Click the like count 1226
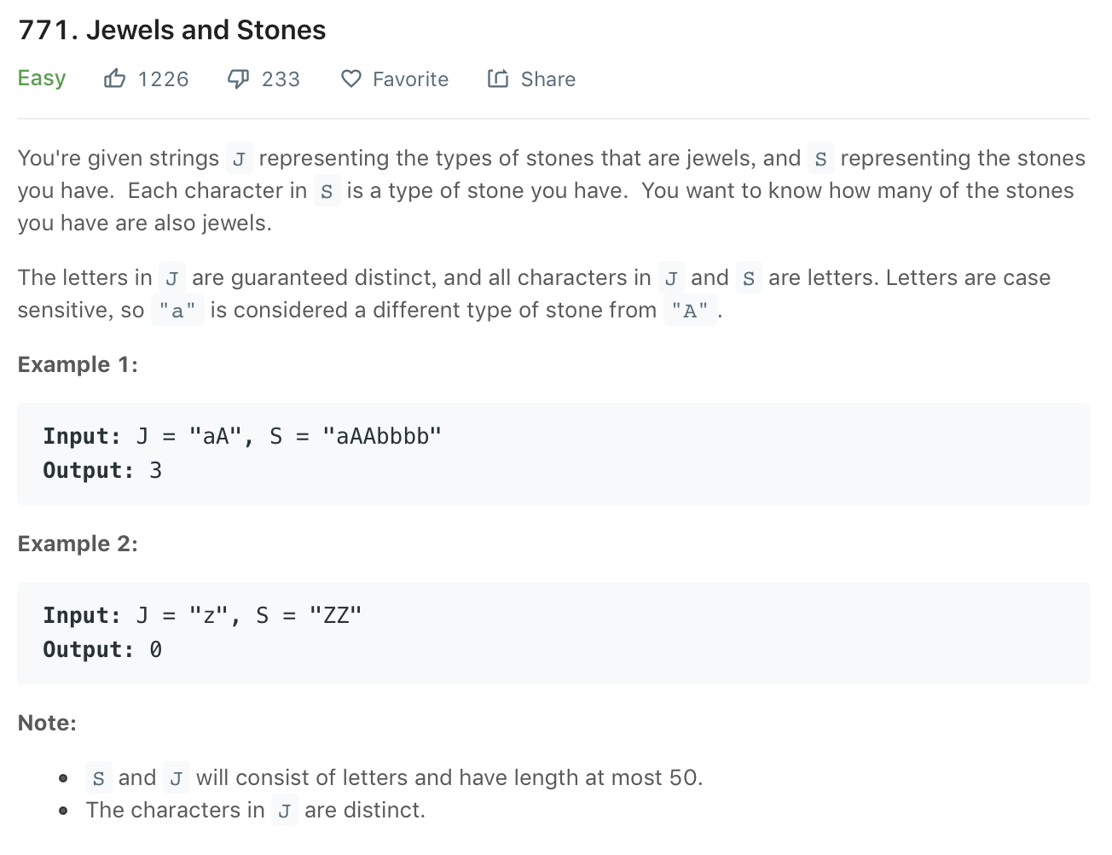This screenshot has height=855, width=1112. pos(163,79)
